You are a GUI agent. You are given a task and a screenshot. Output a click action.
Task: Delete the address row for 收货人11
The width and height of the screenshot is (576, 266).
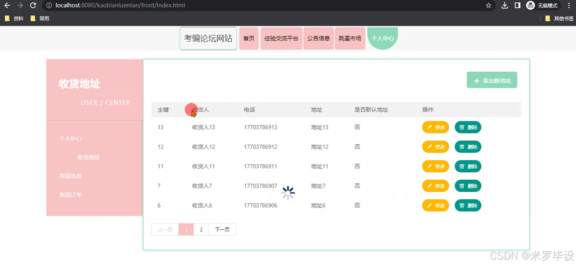(468, 166)
